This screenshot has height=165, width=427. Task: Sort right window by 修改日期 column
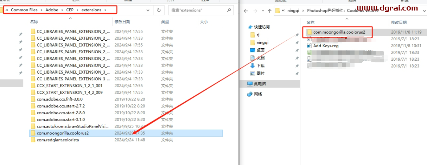pyautogui.click(x=399, y=22)
